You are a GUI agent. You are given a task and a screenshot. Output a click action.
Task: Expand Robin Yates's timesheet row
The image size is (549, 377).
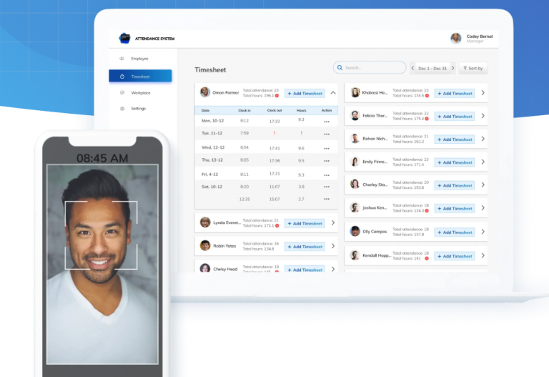click(333, 246)
